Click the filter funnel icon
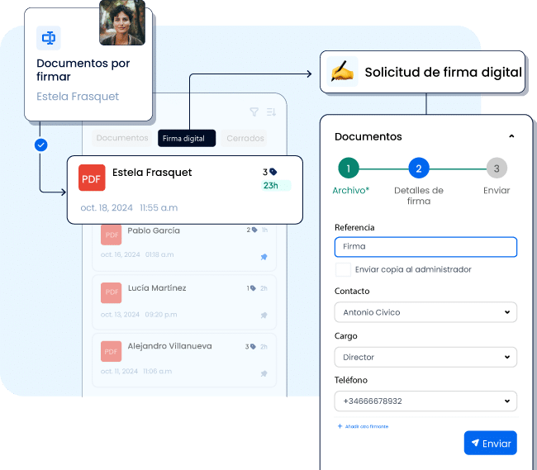Viewport: 537px width, 470px height. 254,112
